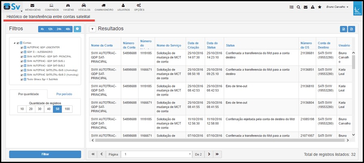
Task: Click the second export file icon
Action: pos(351,29)
